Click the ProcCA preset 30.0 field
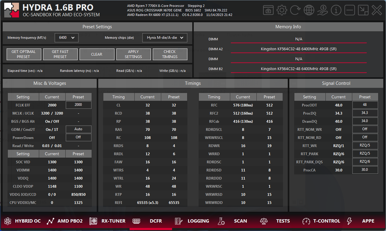Screen dimensions: 386x231 [x=365, y=170]
